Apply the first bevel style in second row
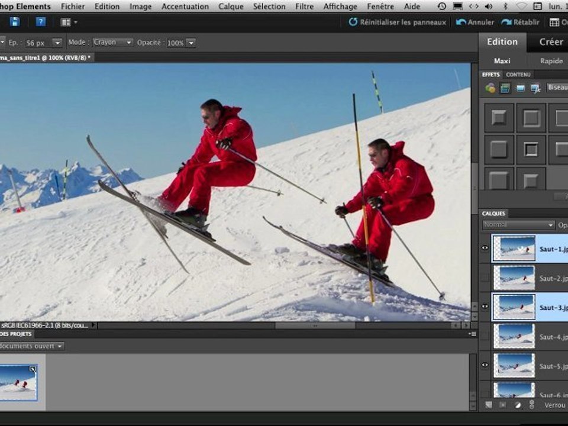The height and width of the screenshot is (426, 568). 499,150
